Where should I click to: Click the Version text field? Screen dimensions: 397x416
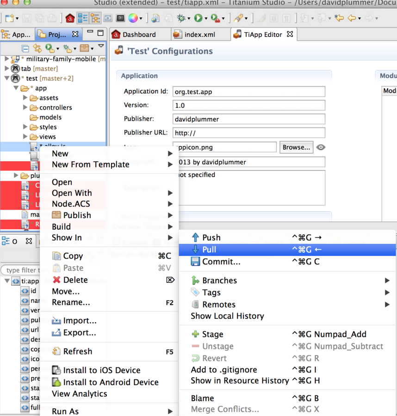coord(249,105)
